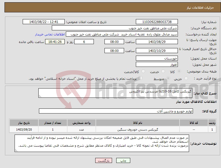Viewport: 221px width, 168px height.
Task: Click the نام دستگاه خریدار field
Action: point(115,28)
